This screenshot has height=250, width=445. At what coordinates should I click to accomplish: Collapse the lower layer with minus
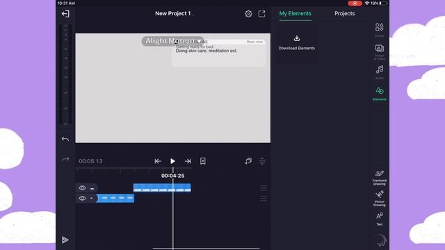point(91,198)
